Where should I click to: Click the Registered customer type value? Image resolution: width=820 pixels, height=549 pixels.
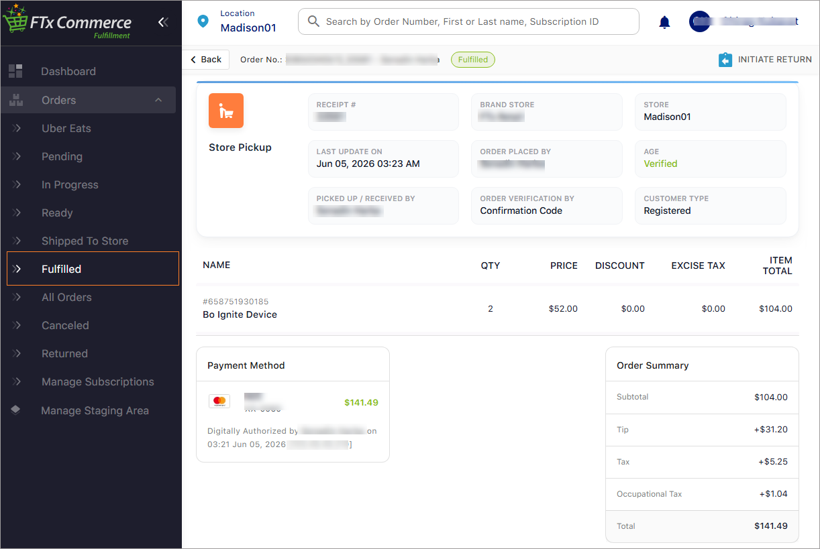coord(667,210)
